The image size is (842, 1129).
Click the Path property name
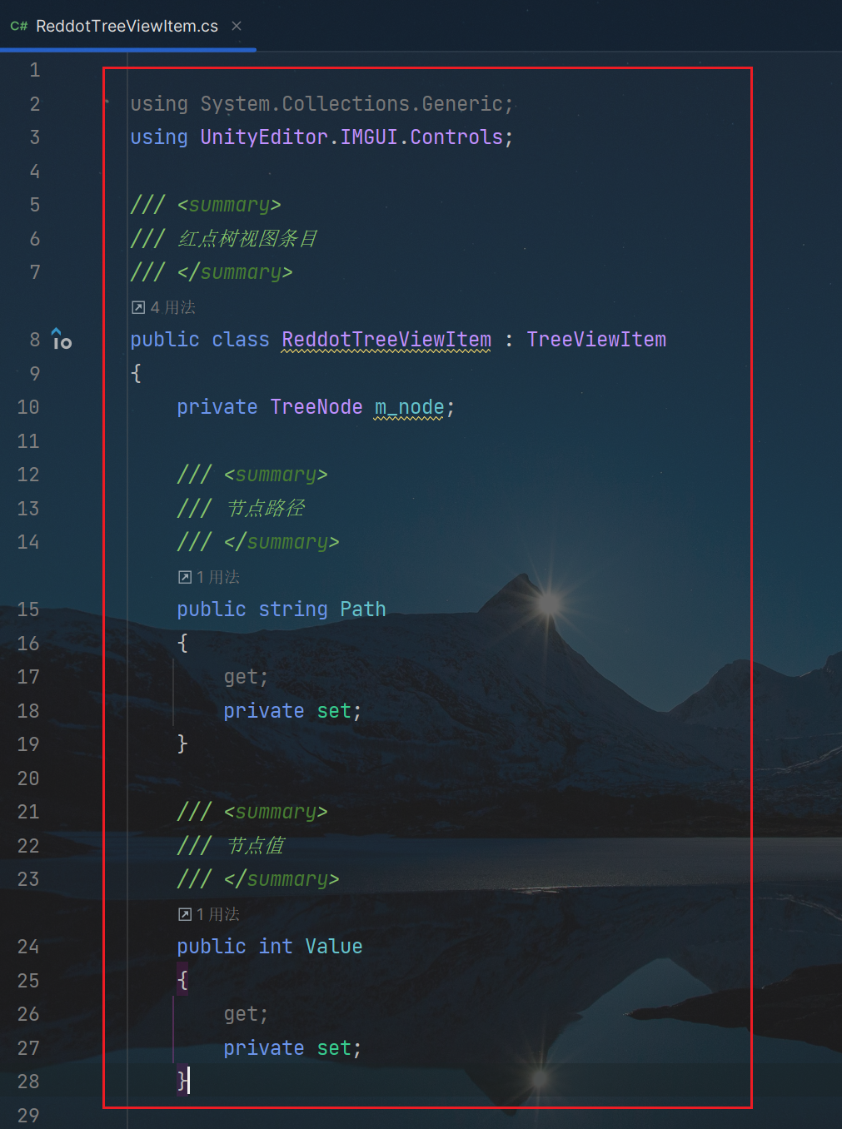tap(363, 609)
